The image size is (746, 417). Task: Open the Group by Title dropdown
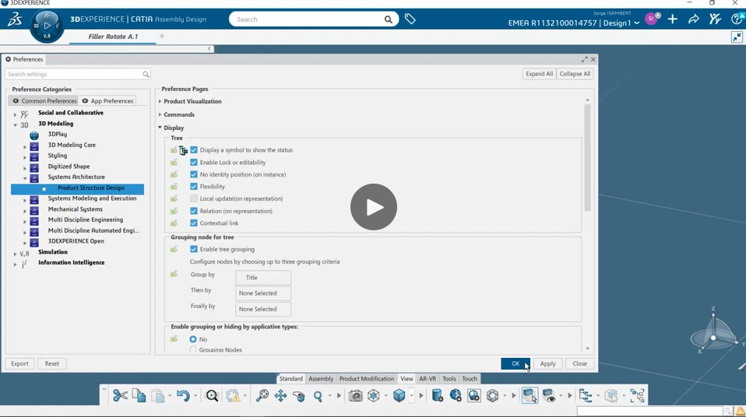(x=263, y=278)
